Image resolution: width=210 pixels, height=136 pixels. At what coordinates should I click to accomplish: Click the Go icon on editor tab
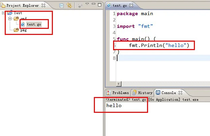[x=109, y=5]
